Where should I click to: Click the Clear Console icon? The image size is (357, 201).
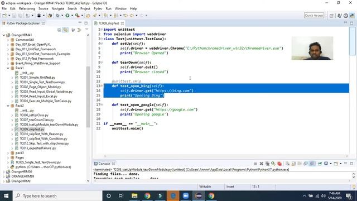point(288,164)
